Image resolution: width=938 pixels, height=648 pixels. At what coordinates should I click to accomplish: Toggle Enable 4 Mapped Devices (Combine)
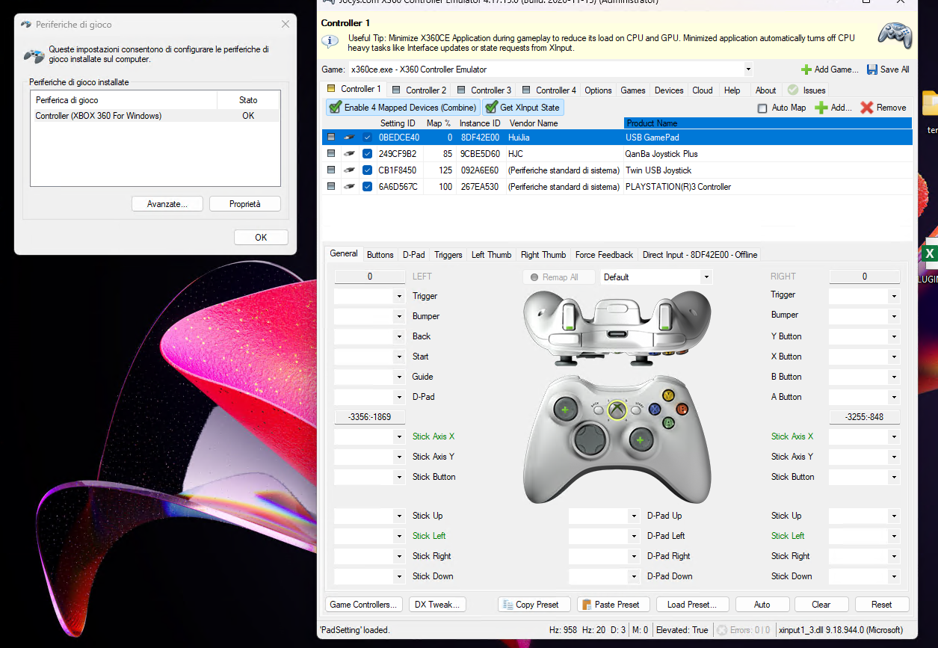click(x=402, y=108)
